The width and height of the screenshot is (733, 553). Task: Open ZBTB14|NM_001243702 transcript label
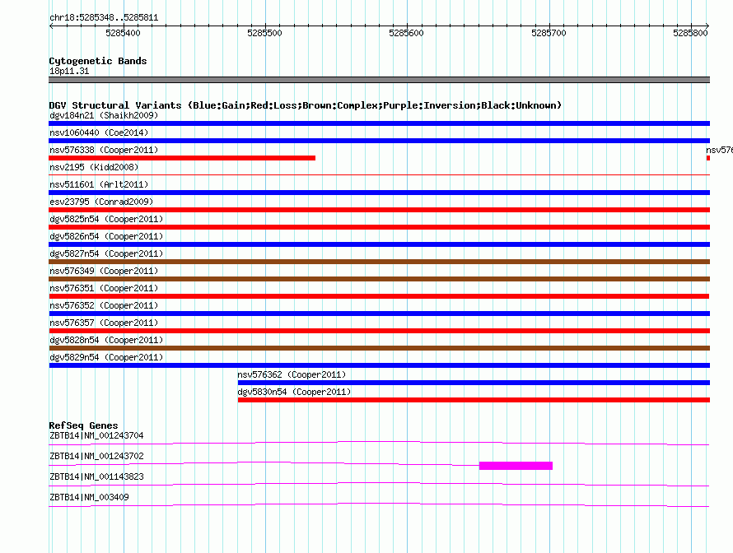tap(96, 457)
